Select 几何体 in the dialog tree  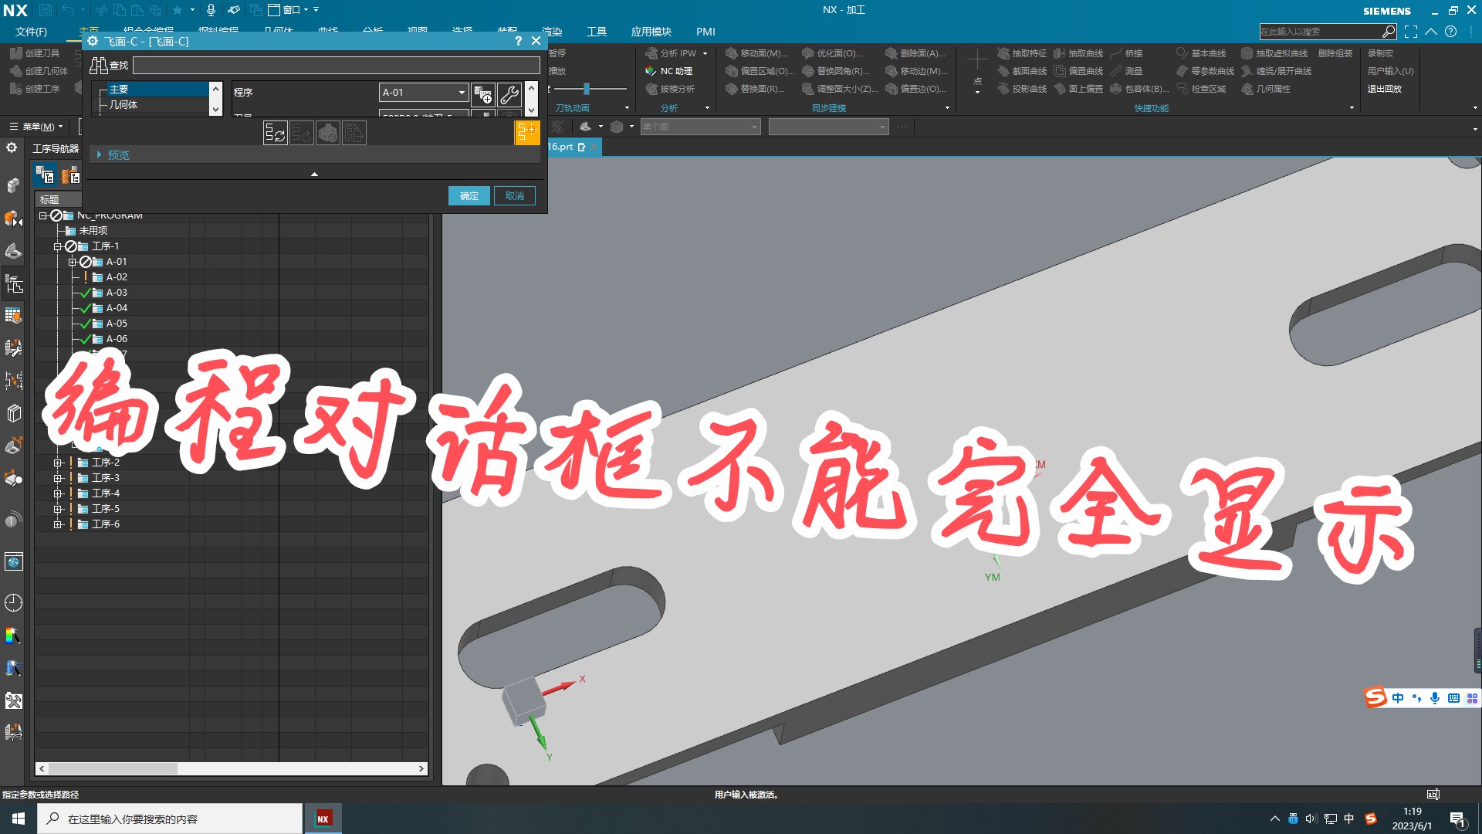pos(123,105)
